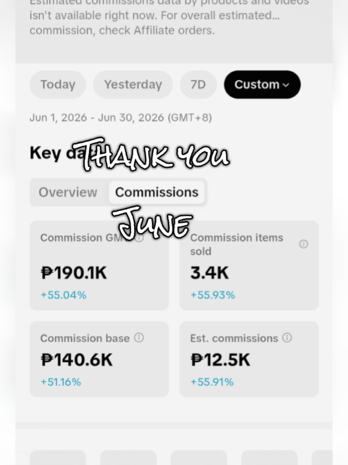Tap info icon next to Est. commissions
The height and width of the screenshot is (465, 348).
click(x=287, y=338)
